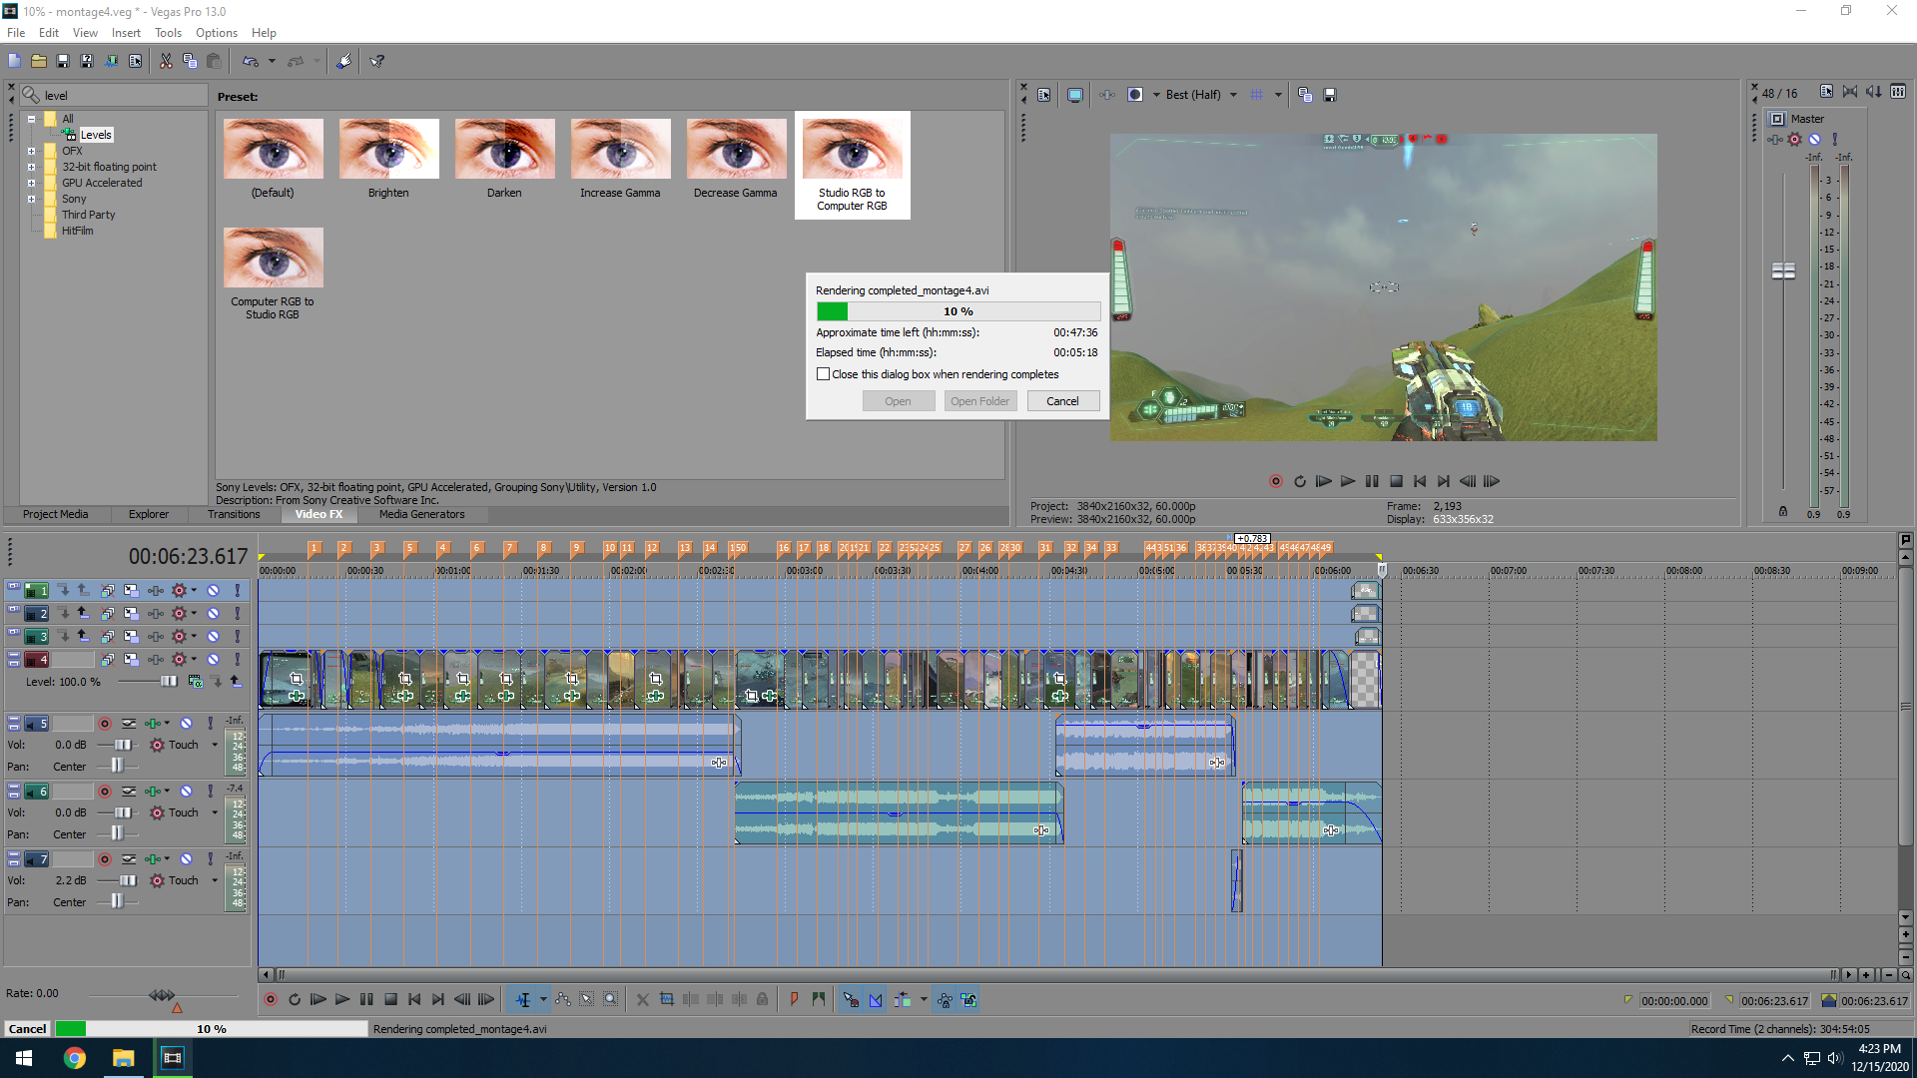Arm track 6 for record
Screen dimensions: 1917x1078
tap(105, 791)
